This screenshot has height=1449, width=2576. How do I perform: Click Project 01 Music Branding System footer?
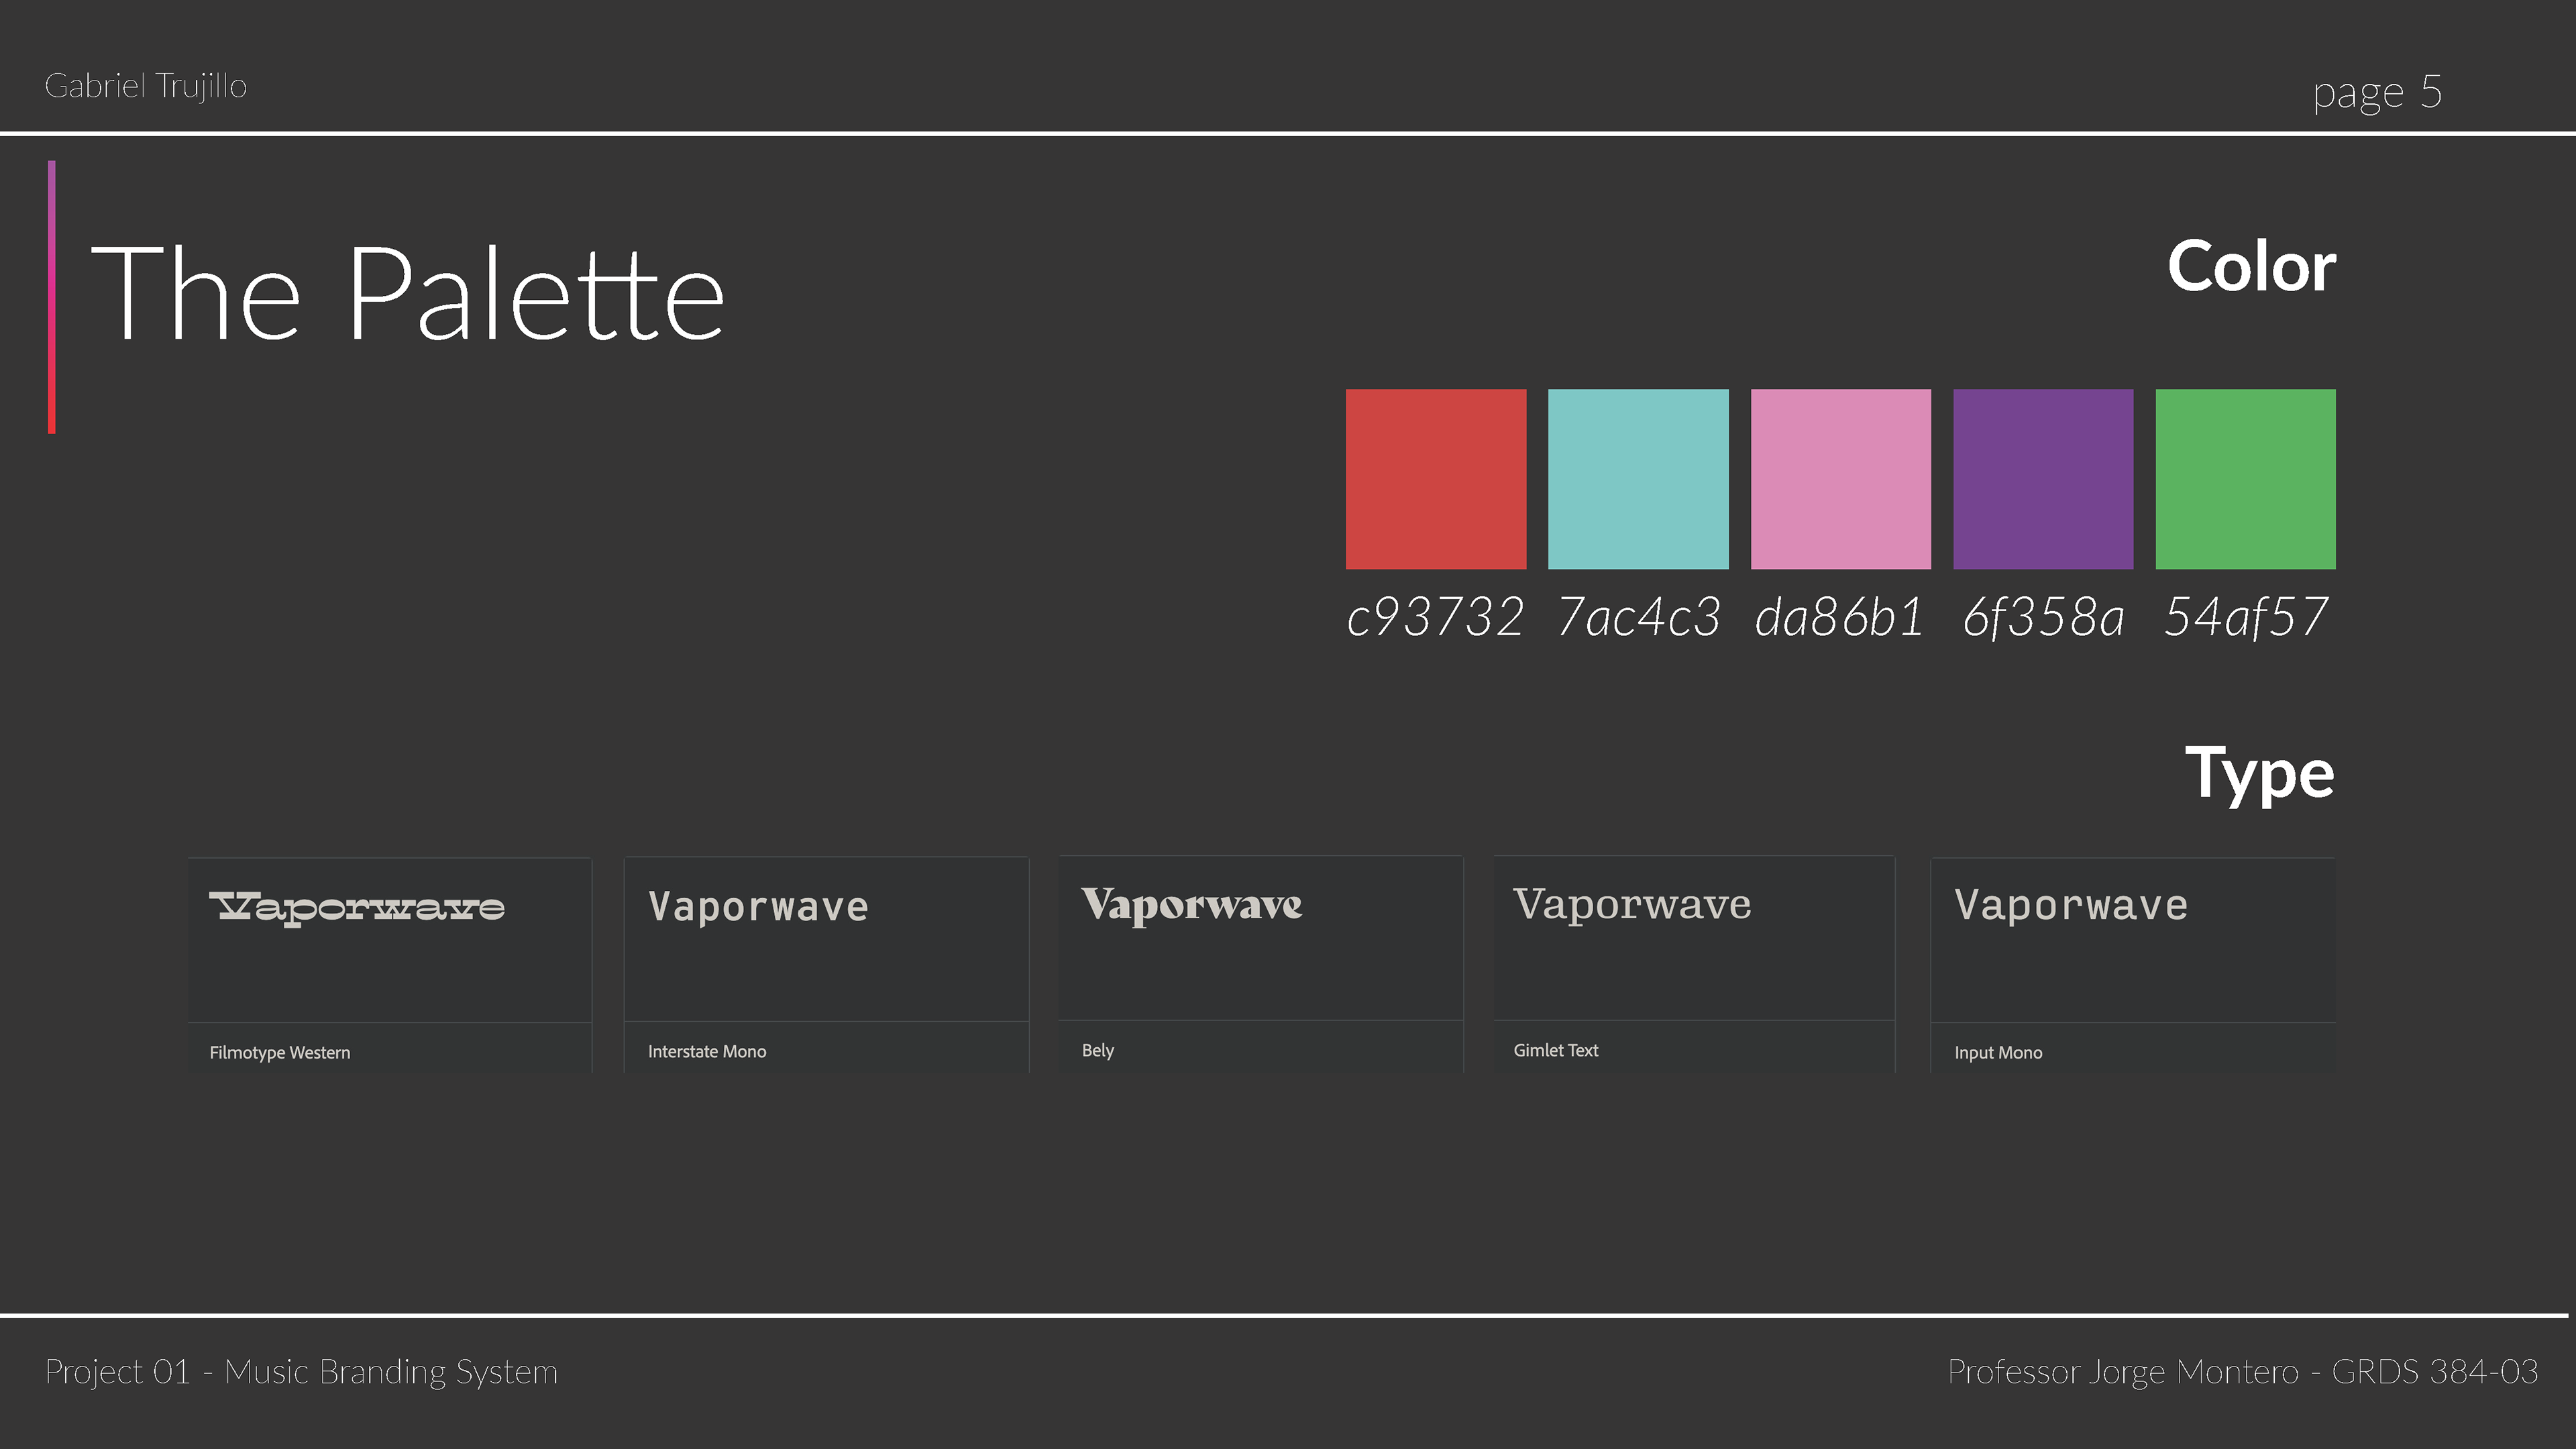click(301, 1371)
